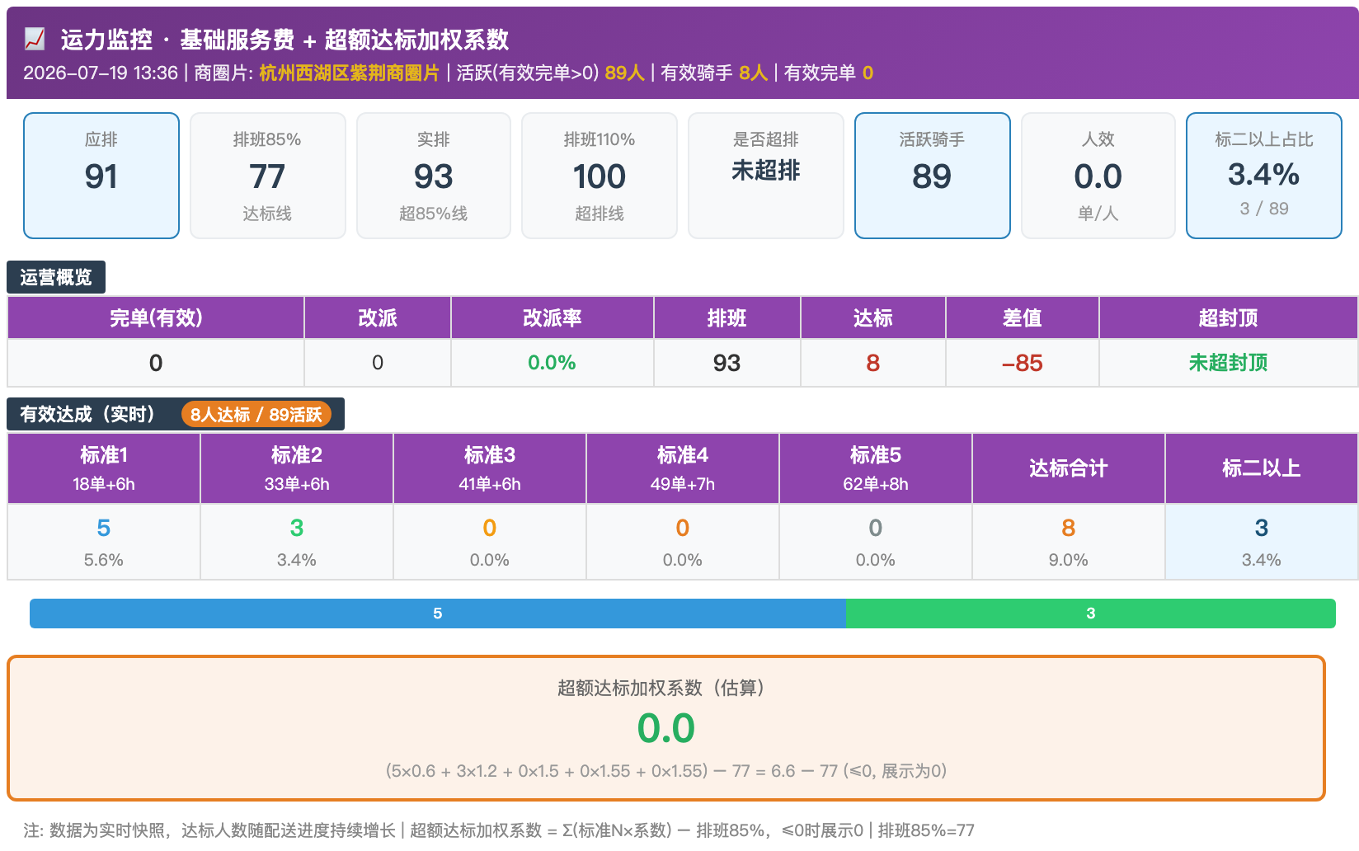Click the footnote starting with 注: 数据为实时快照
The height and width of the screenshot is (851, 1359).
(x=499, y=830)
